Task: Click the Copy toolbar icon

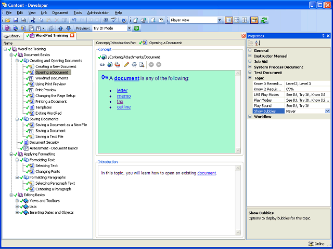Action: click(41, 20)
